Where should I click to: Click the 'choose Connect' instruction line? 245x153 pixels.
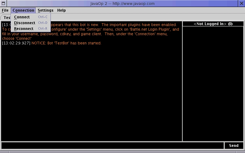(17, 39)
